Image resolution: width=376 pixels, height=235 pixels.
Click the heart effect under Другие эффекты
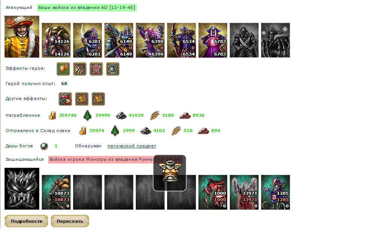coord(65,99)
